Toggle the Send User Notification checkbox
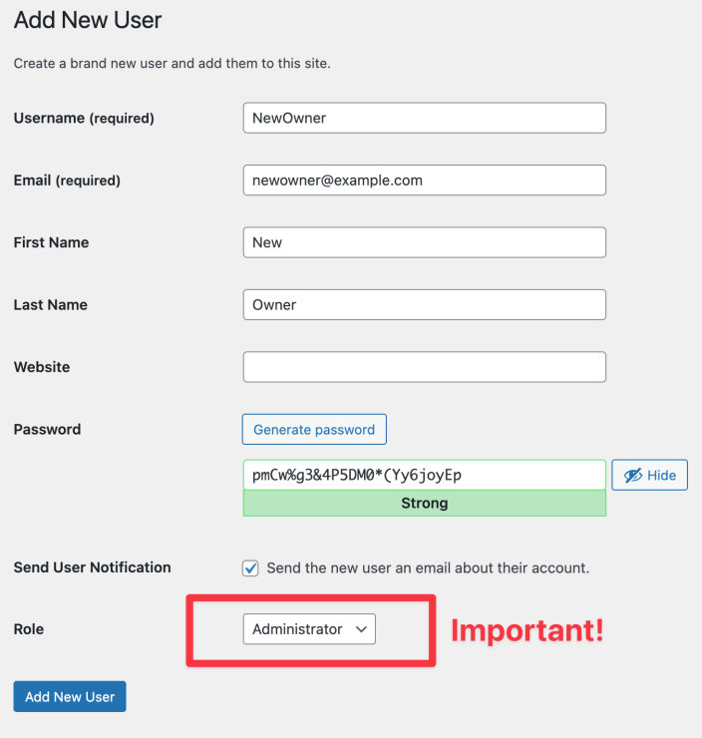Viewport: 702px width, 738px height. [x=251, y=568]
